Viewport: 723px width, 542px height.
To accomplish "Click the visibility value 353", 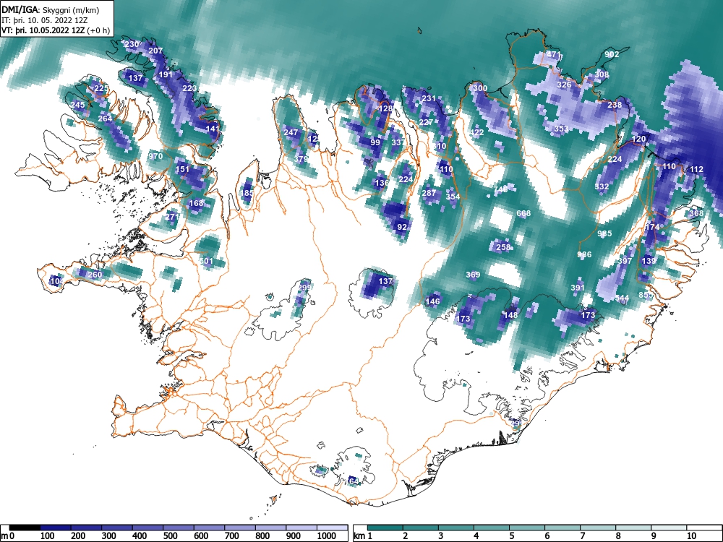I will [561, 129].
